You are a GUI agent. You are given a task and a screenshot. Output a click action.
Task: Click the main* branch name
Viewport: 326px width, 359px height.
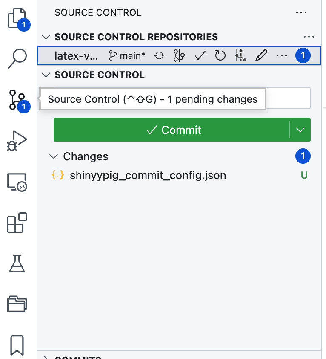point(127,55)
